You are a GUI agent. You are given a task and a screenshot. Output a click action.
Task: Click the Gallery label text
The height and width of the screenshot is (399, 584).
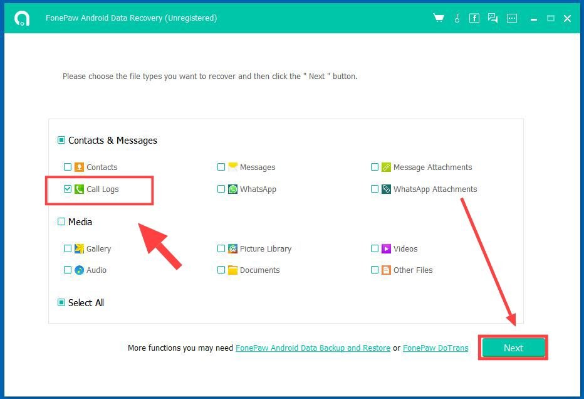(99, 248)
